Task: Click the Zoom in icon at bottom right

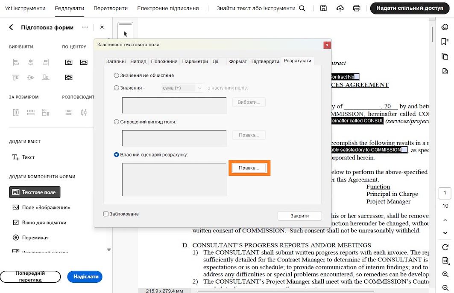Action: coord(445,274)
